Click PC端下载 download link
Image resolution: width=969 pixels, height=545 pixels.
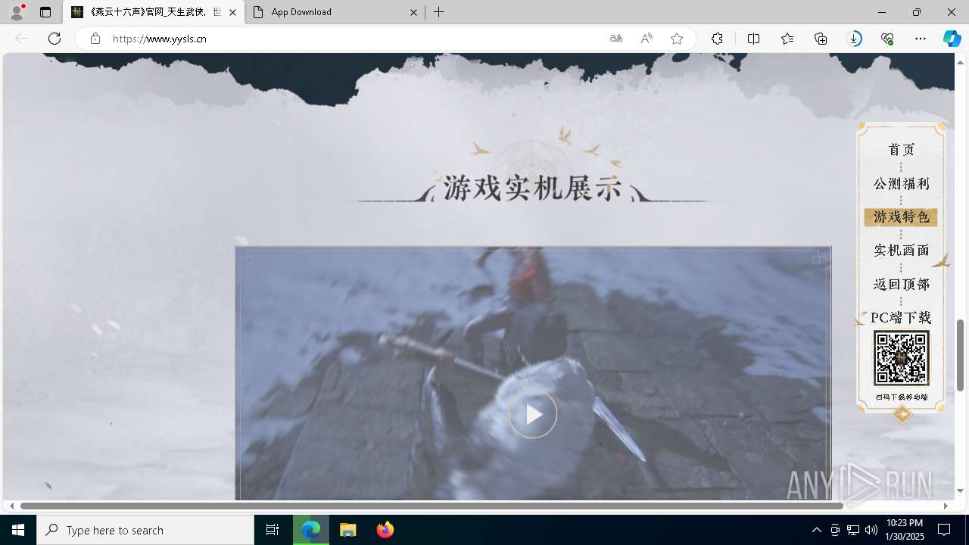tap(901, 318)
